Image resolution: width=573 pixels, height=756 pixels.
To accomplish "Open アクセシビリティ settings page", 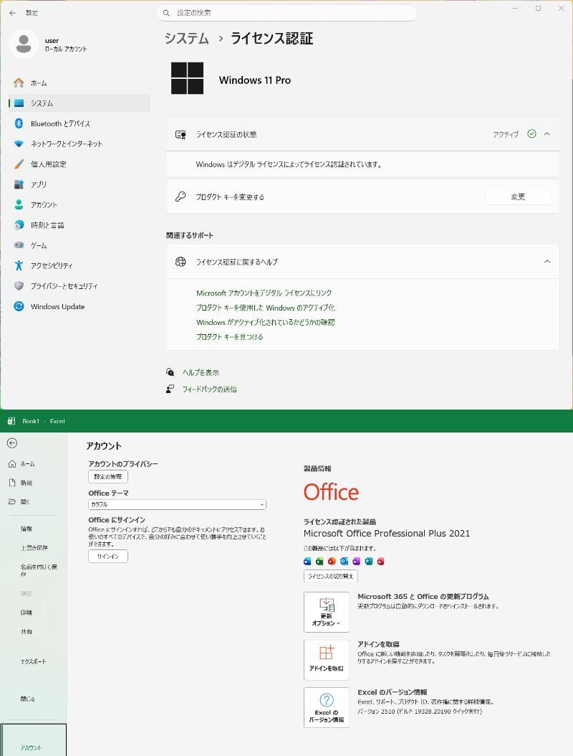I will click(x=52, y=265).
